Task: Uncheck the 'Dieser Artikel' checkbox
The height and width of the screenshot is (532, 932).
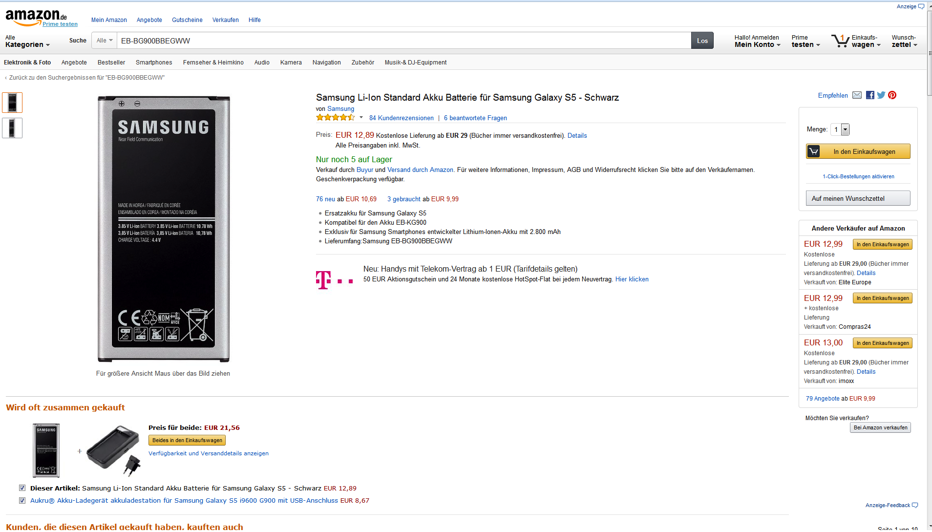Action: coord(22,488)
